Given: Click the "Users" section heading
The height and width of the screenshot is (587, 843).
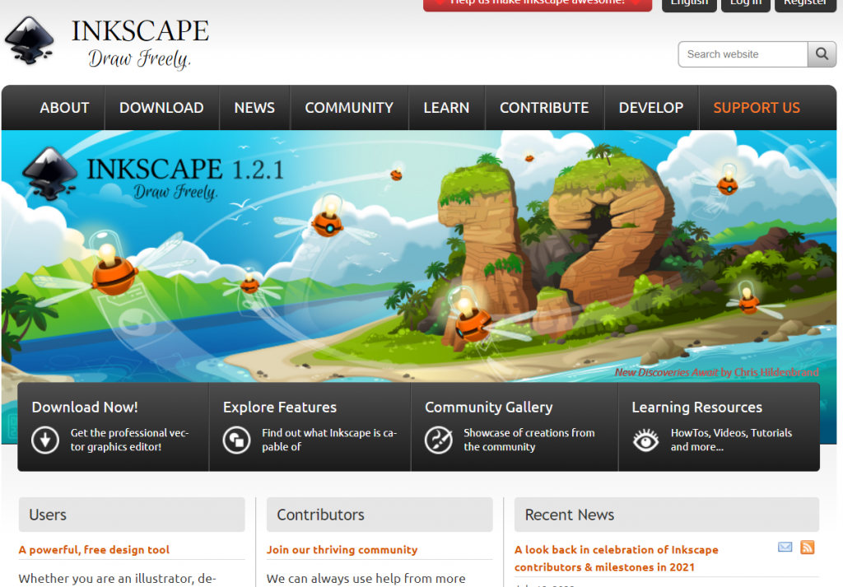Looking at the screenshot, I should pyautogui.click(x=48, y=515).
